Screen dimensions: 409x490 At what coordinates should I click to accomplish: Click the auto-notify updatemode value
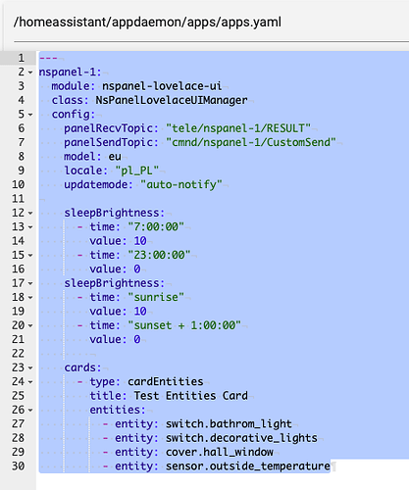tap(181, 185)
